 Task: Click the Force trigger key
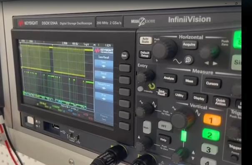tap(235, 158)
